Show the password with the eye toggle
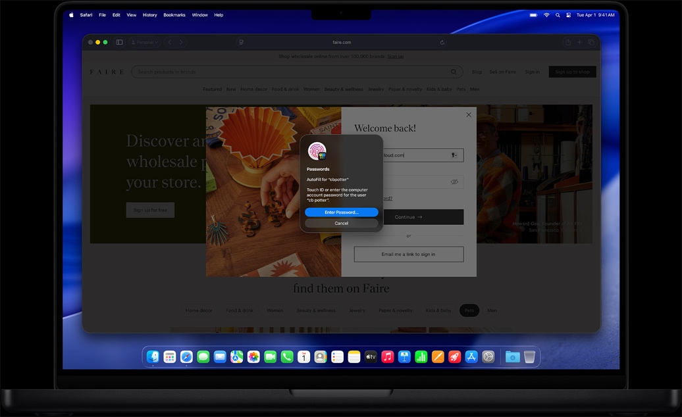The image size is (682, 417). pyautogui.click(x=454, y=182)
